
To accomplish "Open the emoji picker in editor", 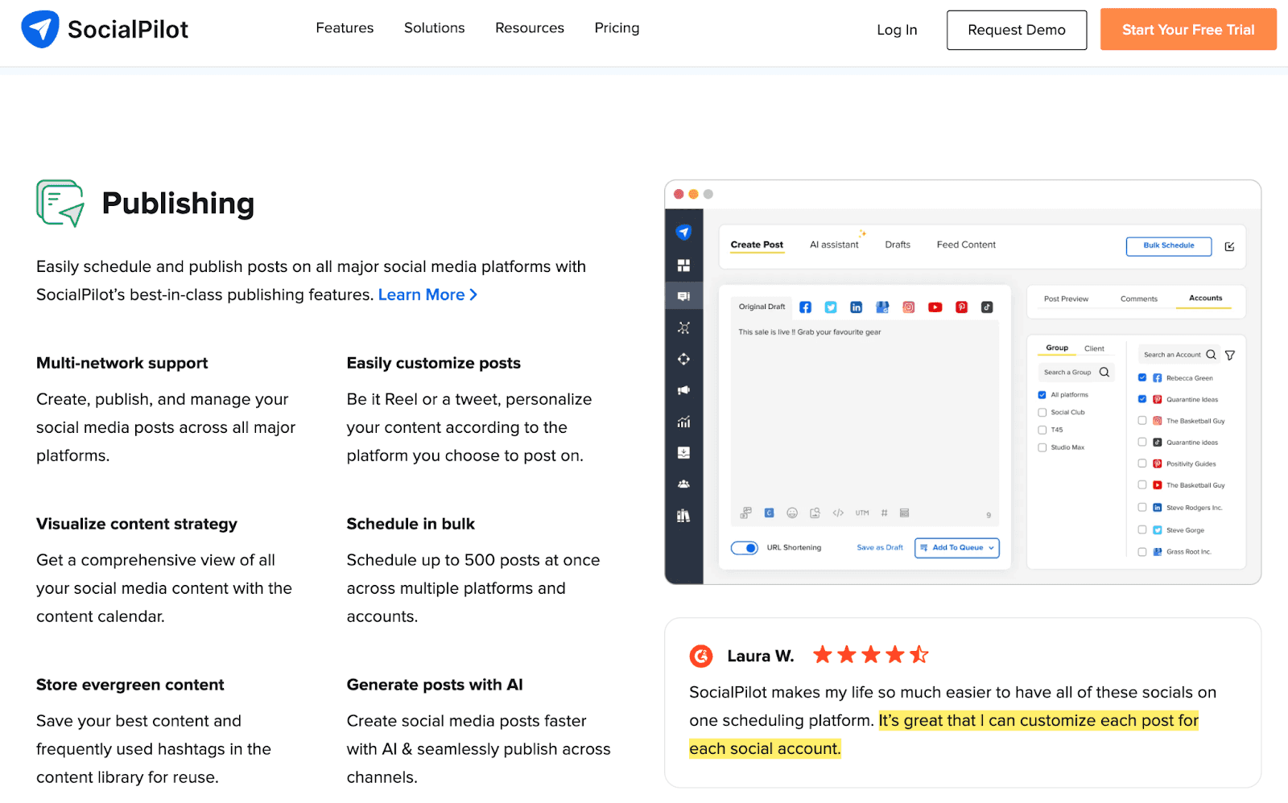I will [x=792, y=513].
